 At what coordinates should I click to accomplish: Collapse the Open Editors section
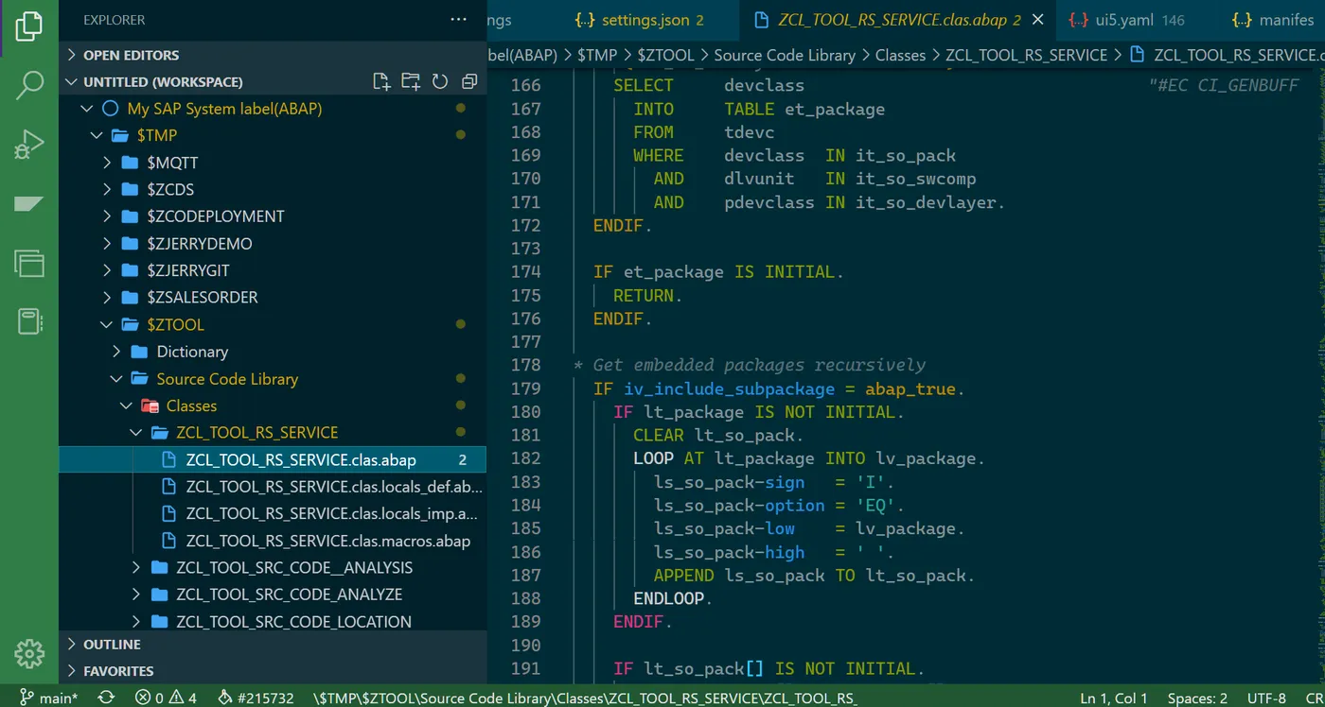point(273,55)
